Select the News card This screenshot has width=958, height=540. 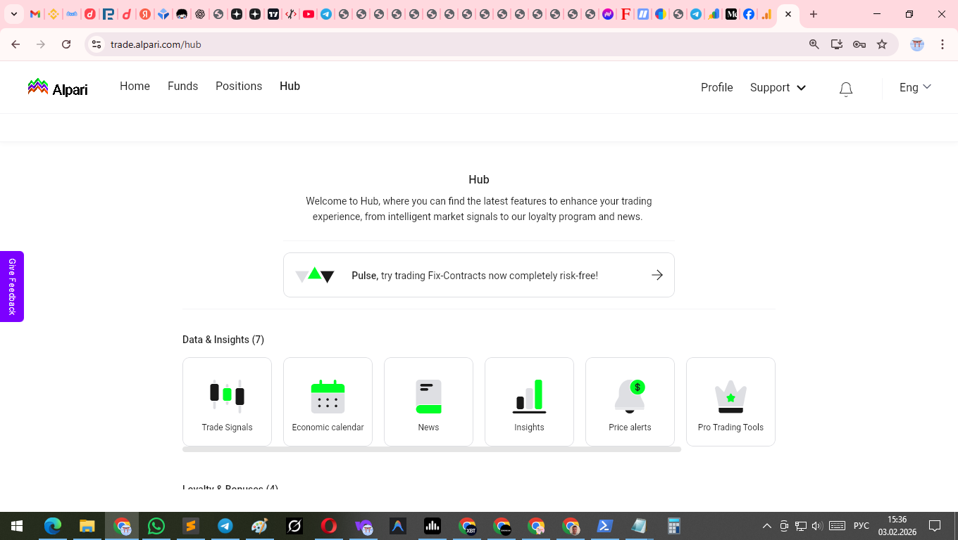click(x=428, y=401)
